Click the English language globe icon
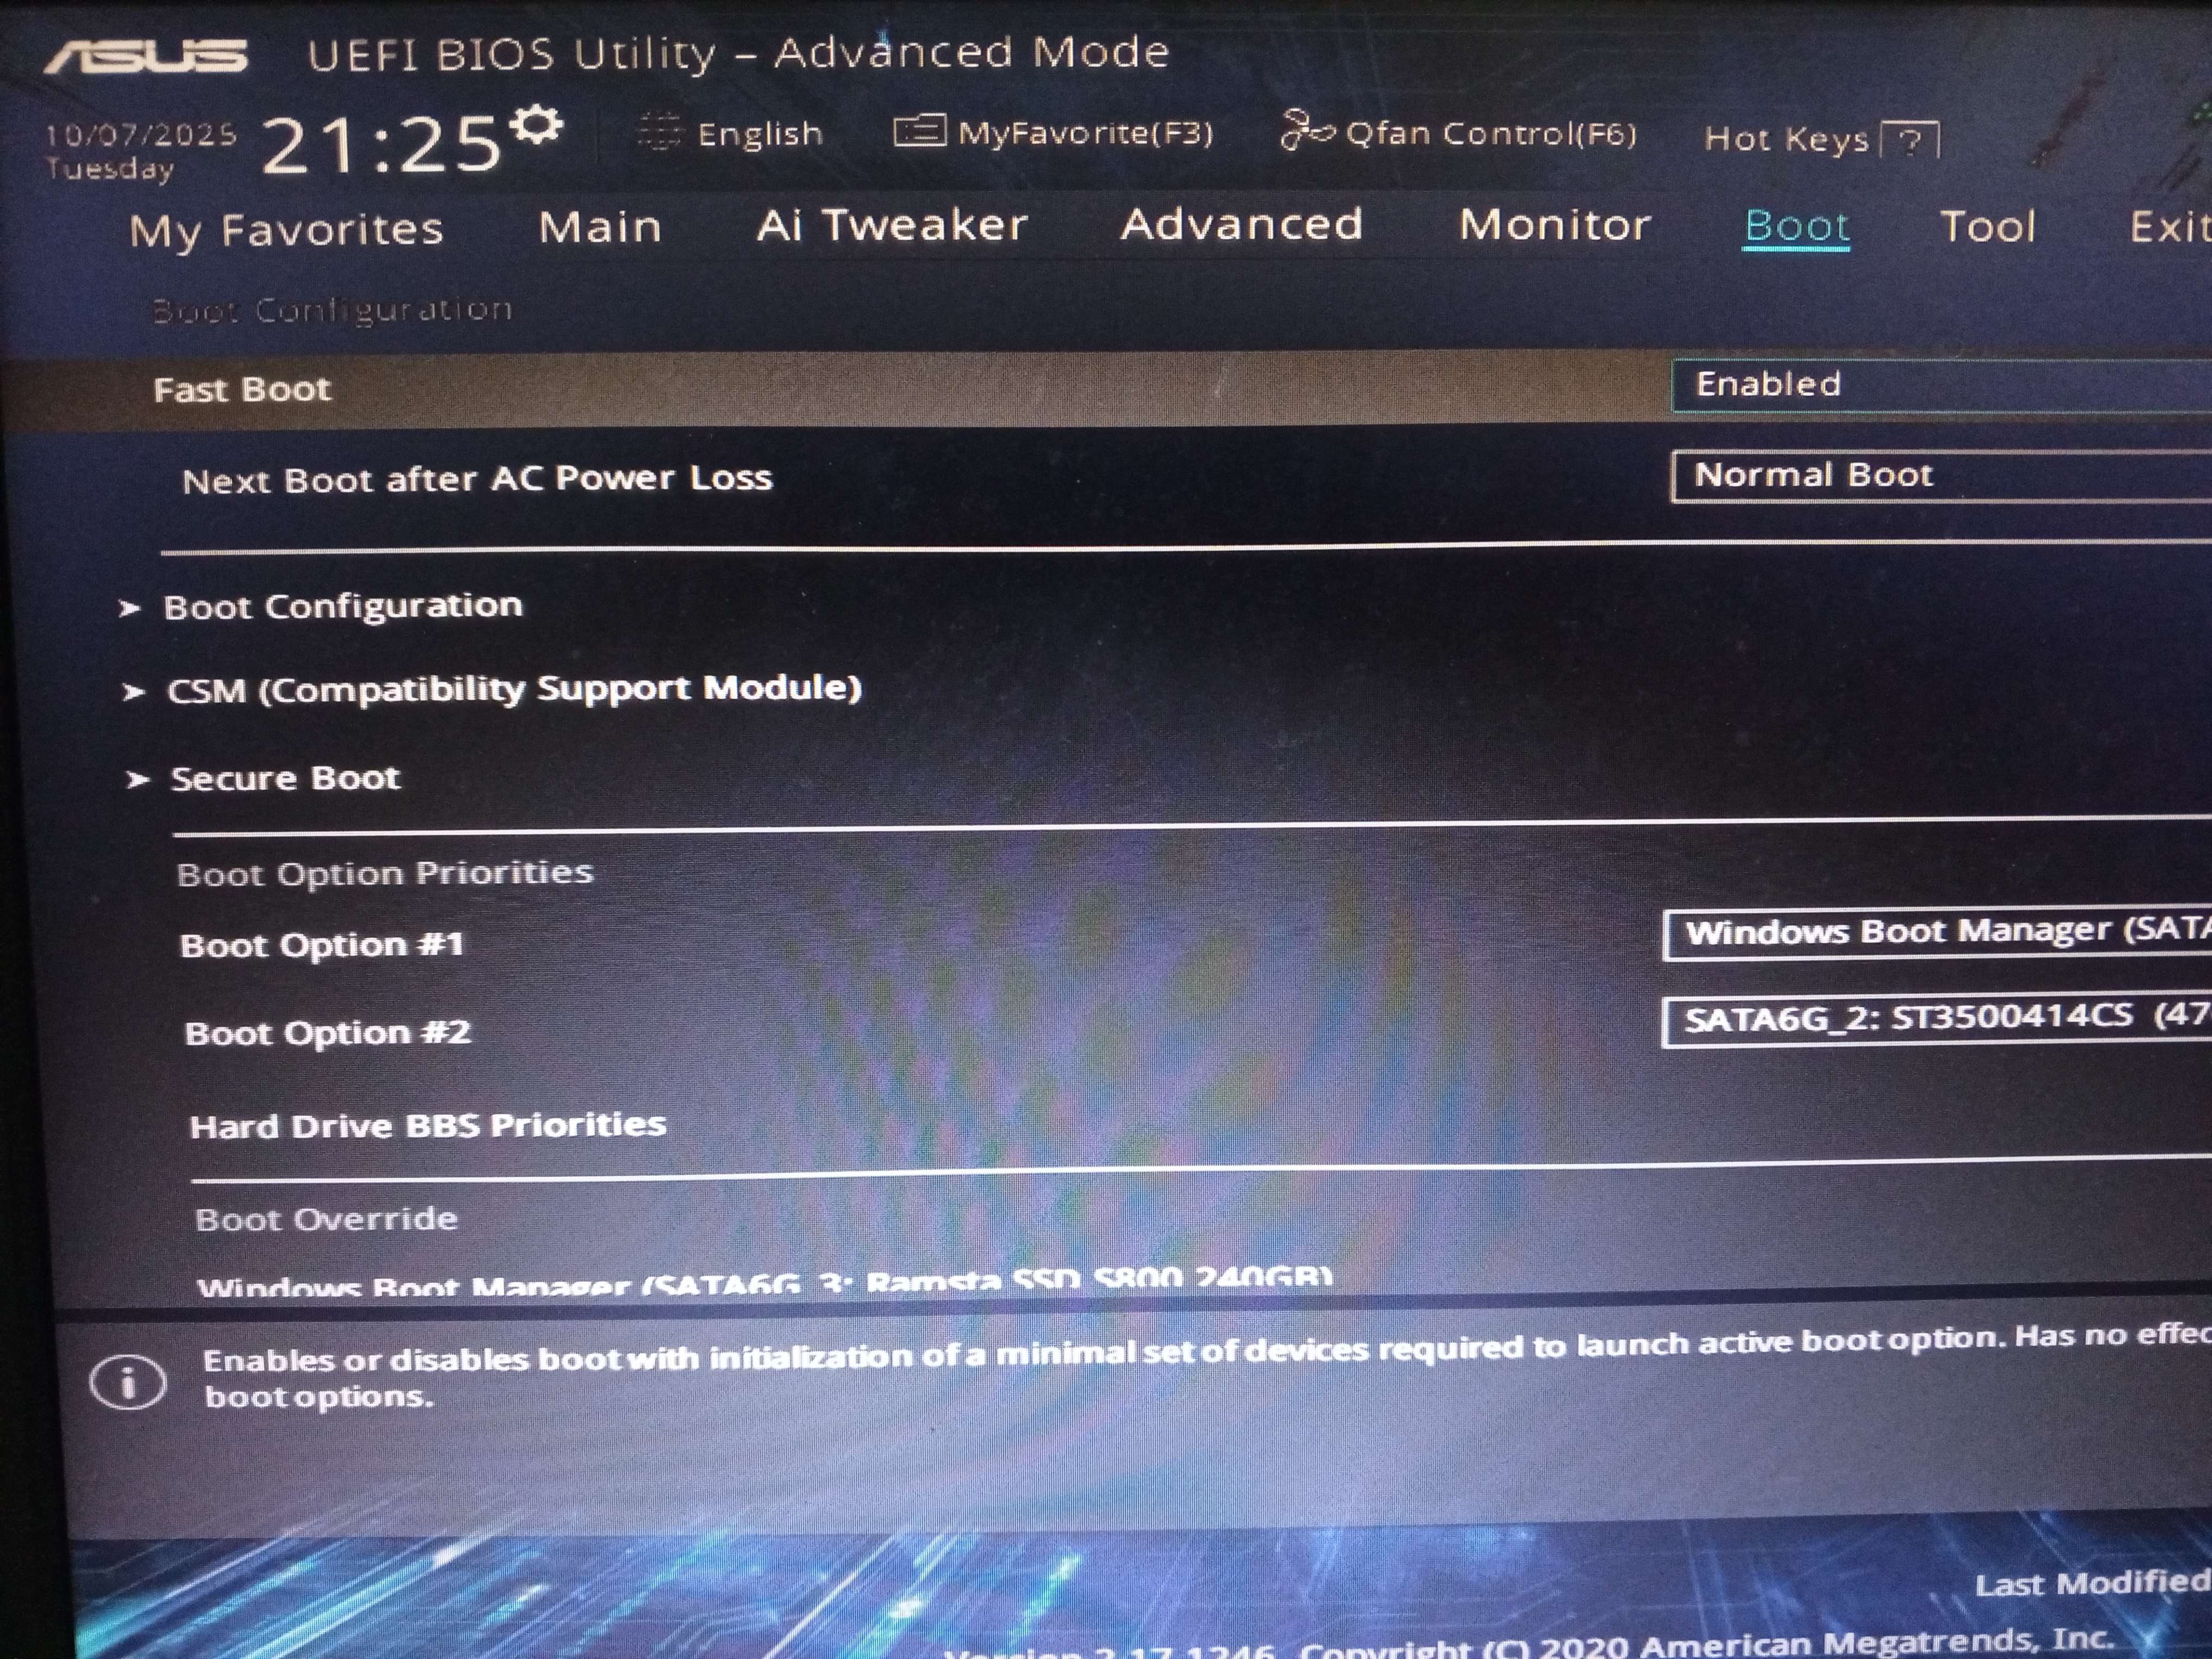 [659, 132]
